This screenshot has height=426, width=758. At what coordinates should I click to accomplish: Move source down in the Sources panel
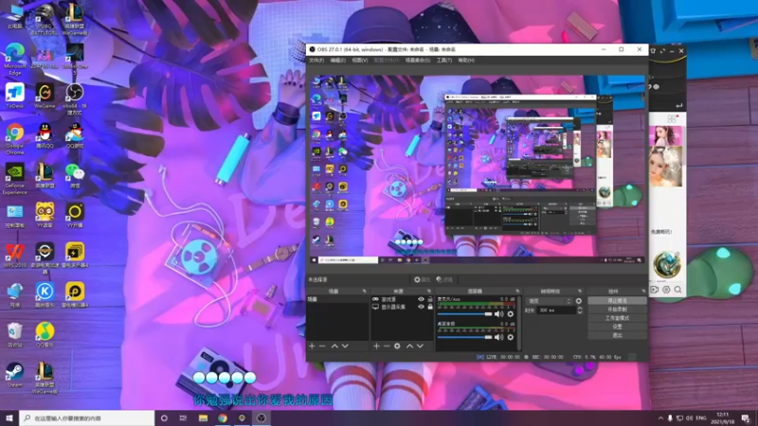[420, 346]
